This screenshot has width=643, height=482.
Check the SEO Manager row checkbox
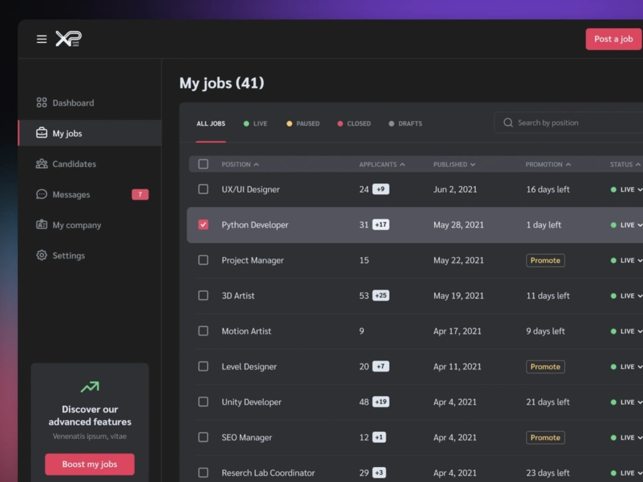(203, 437)
